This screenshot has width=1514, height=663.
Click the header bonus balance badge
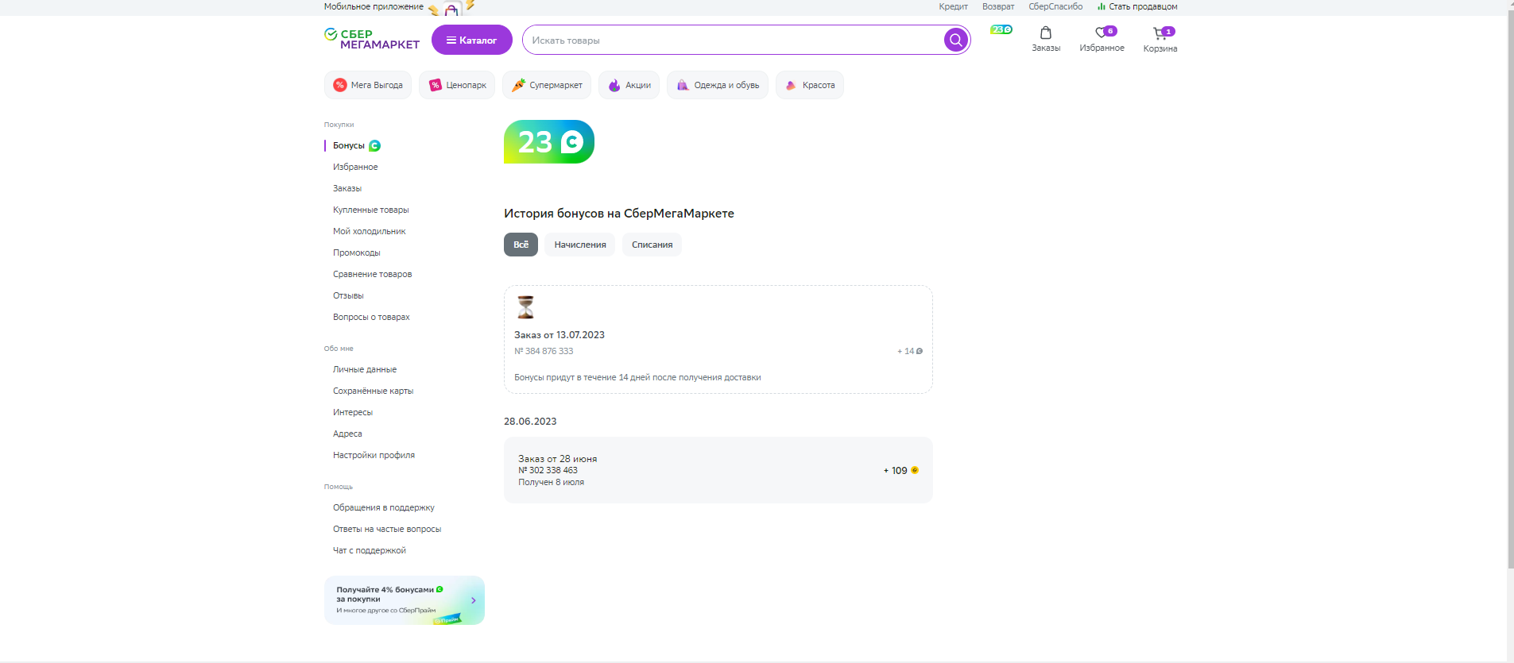[1001, 29]
